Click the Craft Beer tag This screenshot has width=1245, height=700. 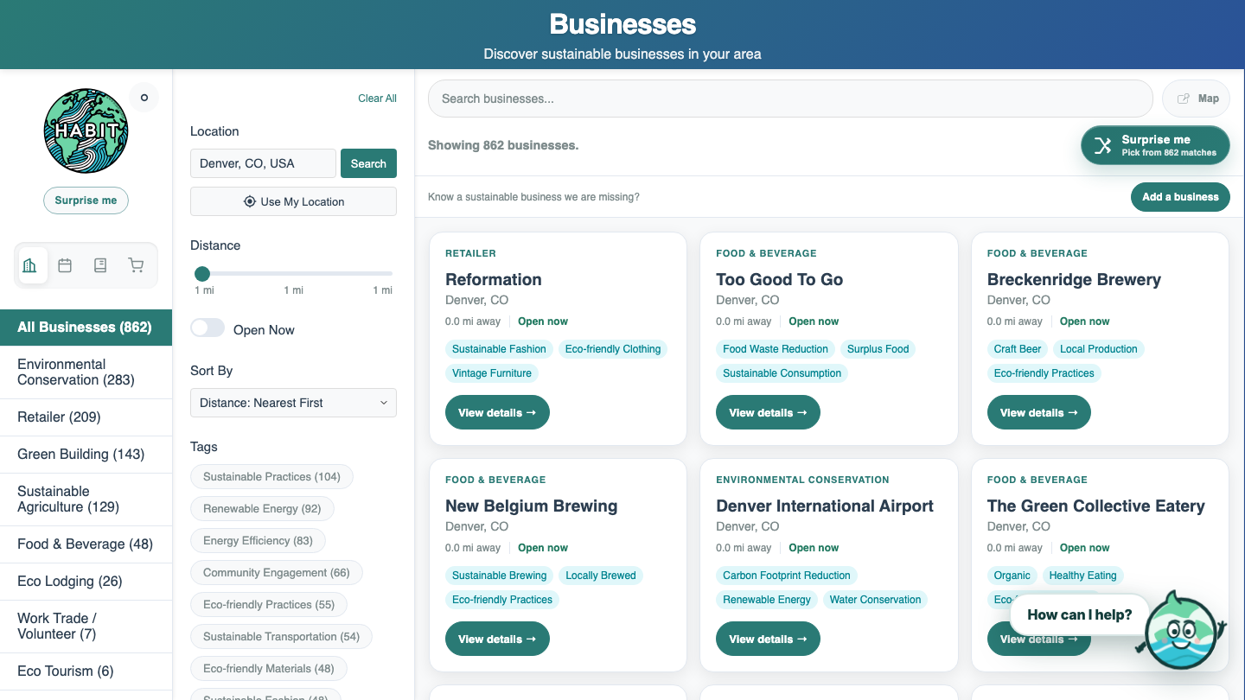coord(1018,349)
